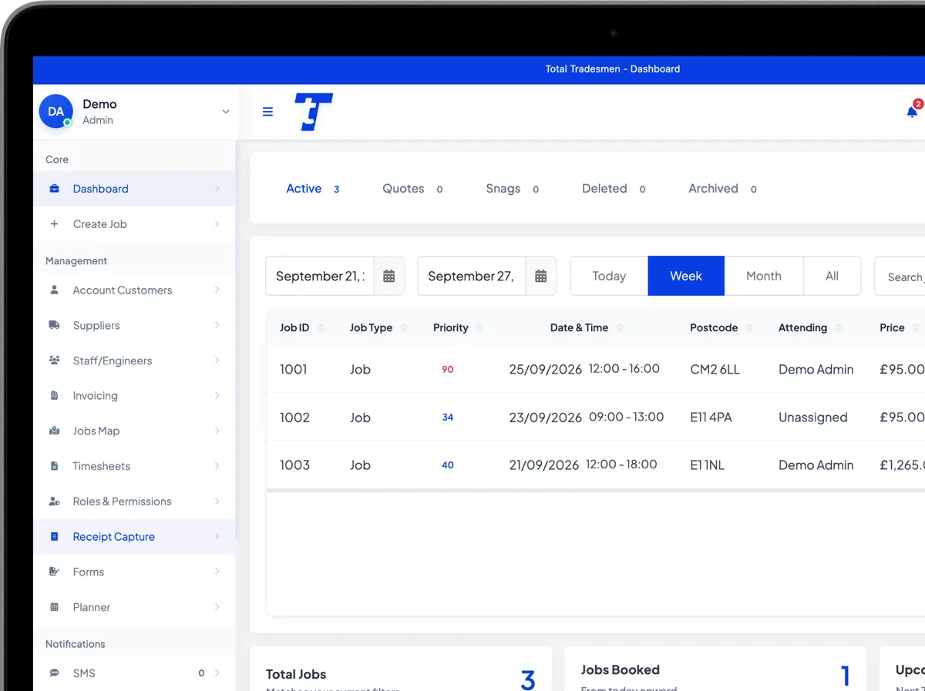
Task: Open Receipt Capture in the sidebar
Action: tap(134, 537)
